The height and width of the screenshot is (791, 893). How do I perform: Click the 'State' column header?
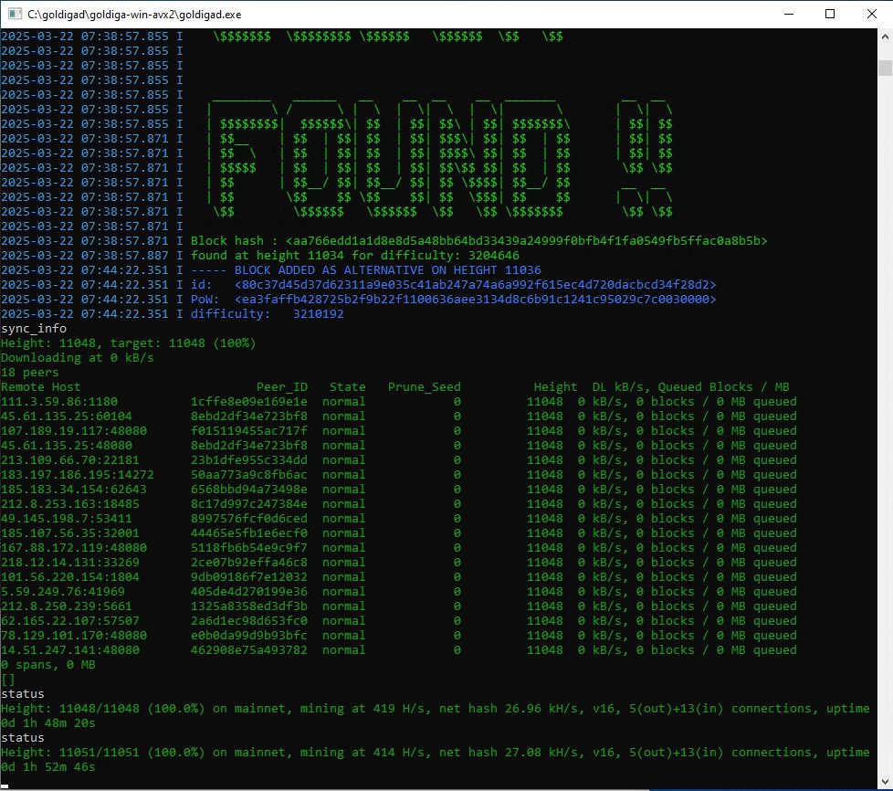(347, 387)
